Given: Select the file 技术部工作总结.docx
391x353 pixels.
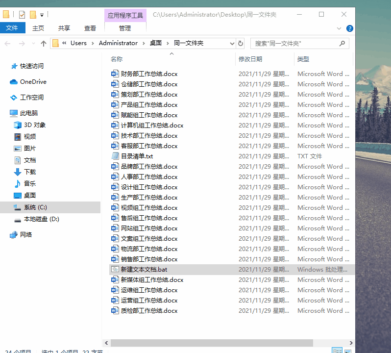Looking at the screenshot, I should [x=149, y=136].
